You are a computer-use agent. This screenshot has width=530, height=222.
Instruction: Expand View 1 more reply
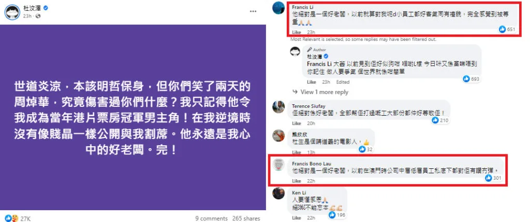(320, 92)
